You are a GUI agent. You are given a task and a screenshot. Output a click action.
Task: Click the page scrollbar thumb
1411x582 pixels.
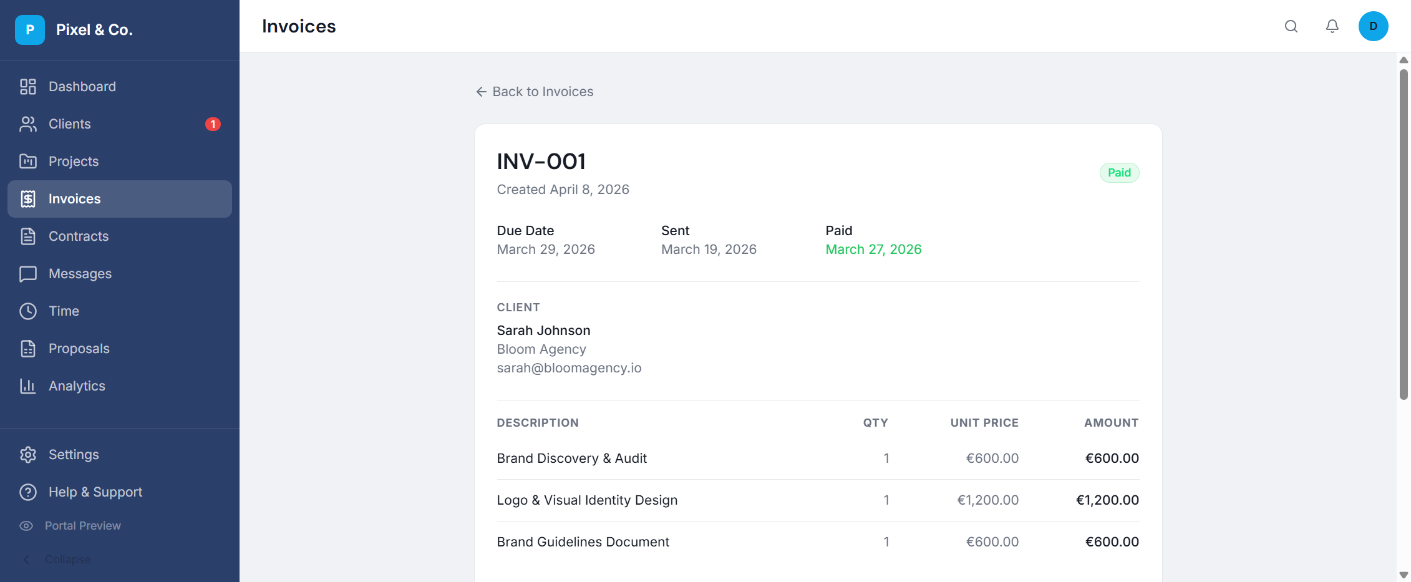click(x=1404, y=234)
